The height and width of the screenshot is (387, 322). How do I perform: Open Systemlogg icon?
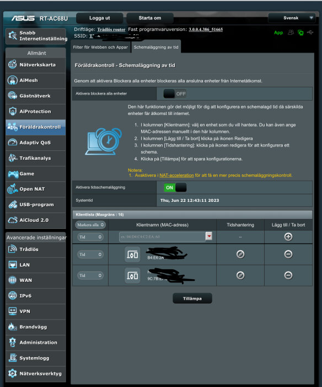point(12,358)
